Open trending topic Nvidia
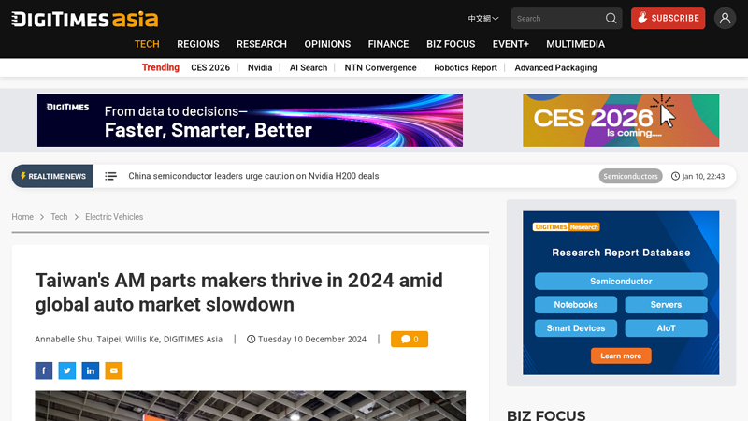The height and width of the screenshot is (421, 748). [260, 67]
